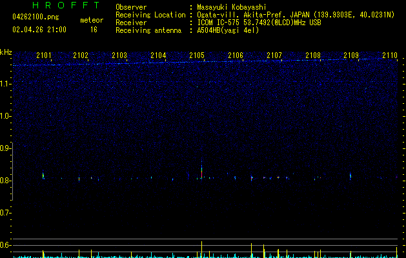Viewport: 406px width, 258px height.
Task: Click the Receiver label
Action: pyautogui.click(x=131, y=23)
